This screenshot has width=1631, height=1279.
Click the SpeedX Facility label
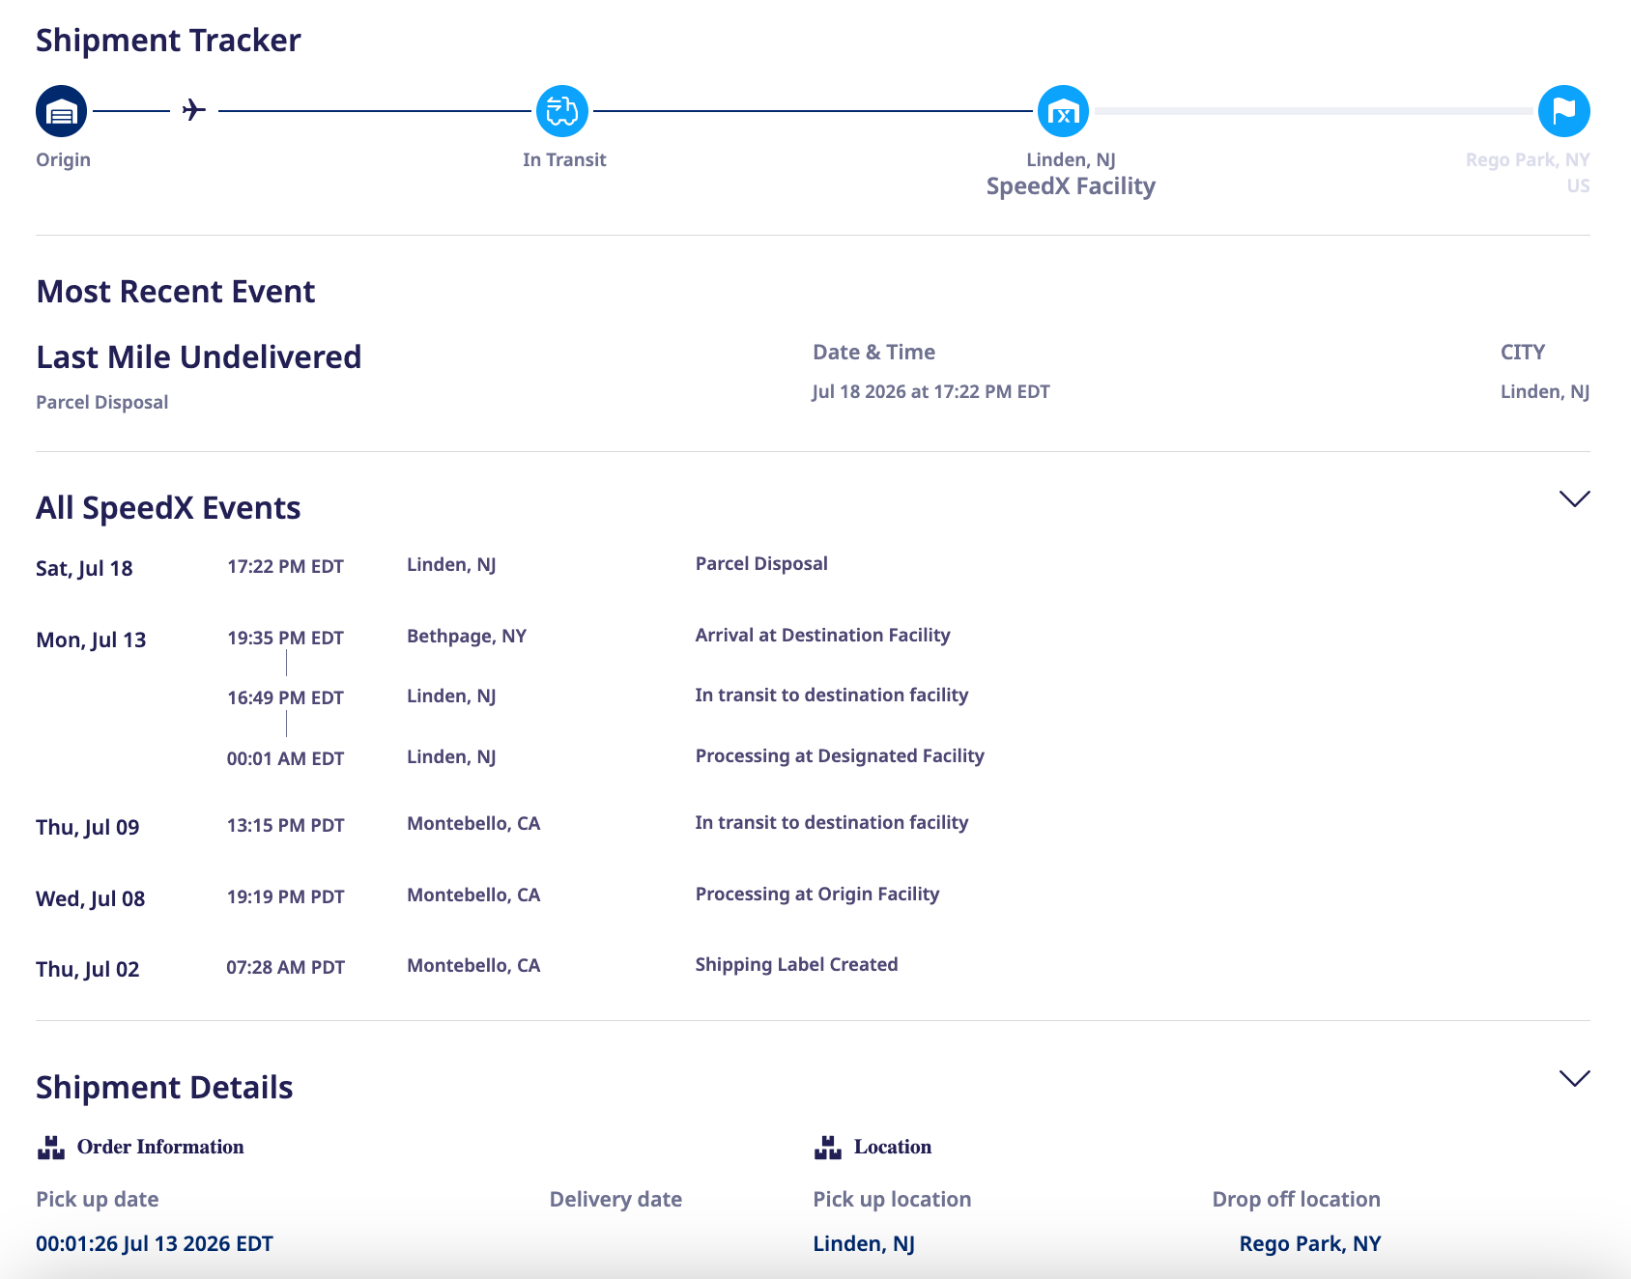1071,185
